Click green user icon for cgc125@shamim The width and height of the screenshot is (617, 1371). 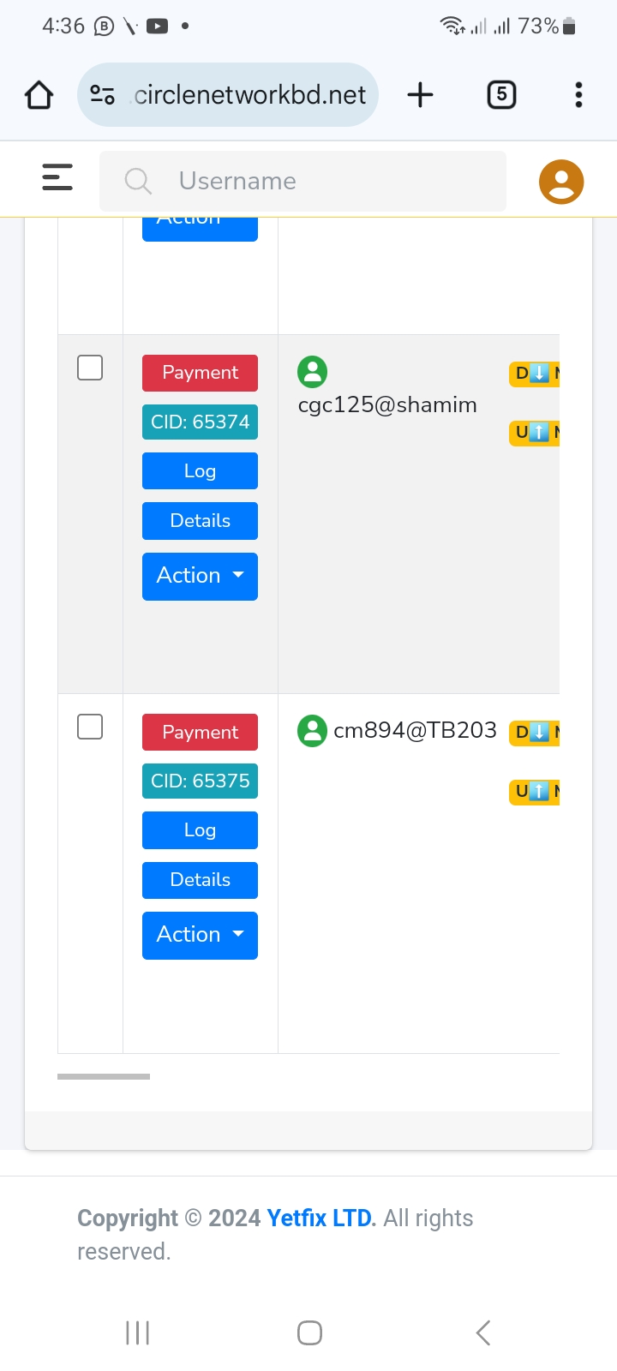312,372
